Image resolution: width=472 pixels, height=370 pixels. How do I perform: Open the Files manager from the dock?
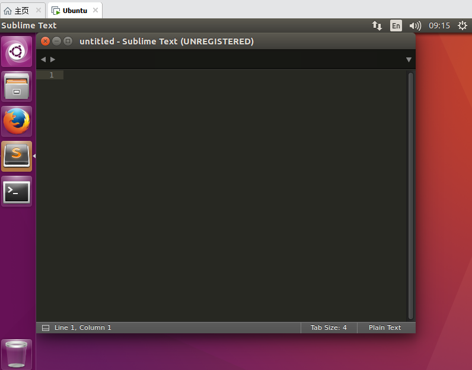pyautogui.click(x=17, y=86)
